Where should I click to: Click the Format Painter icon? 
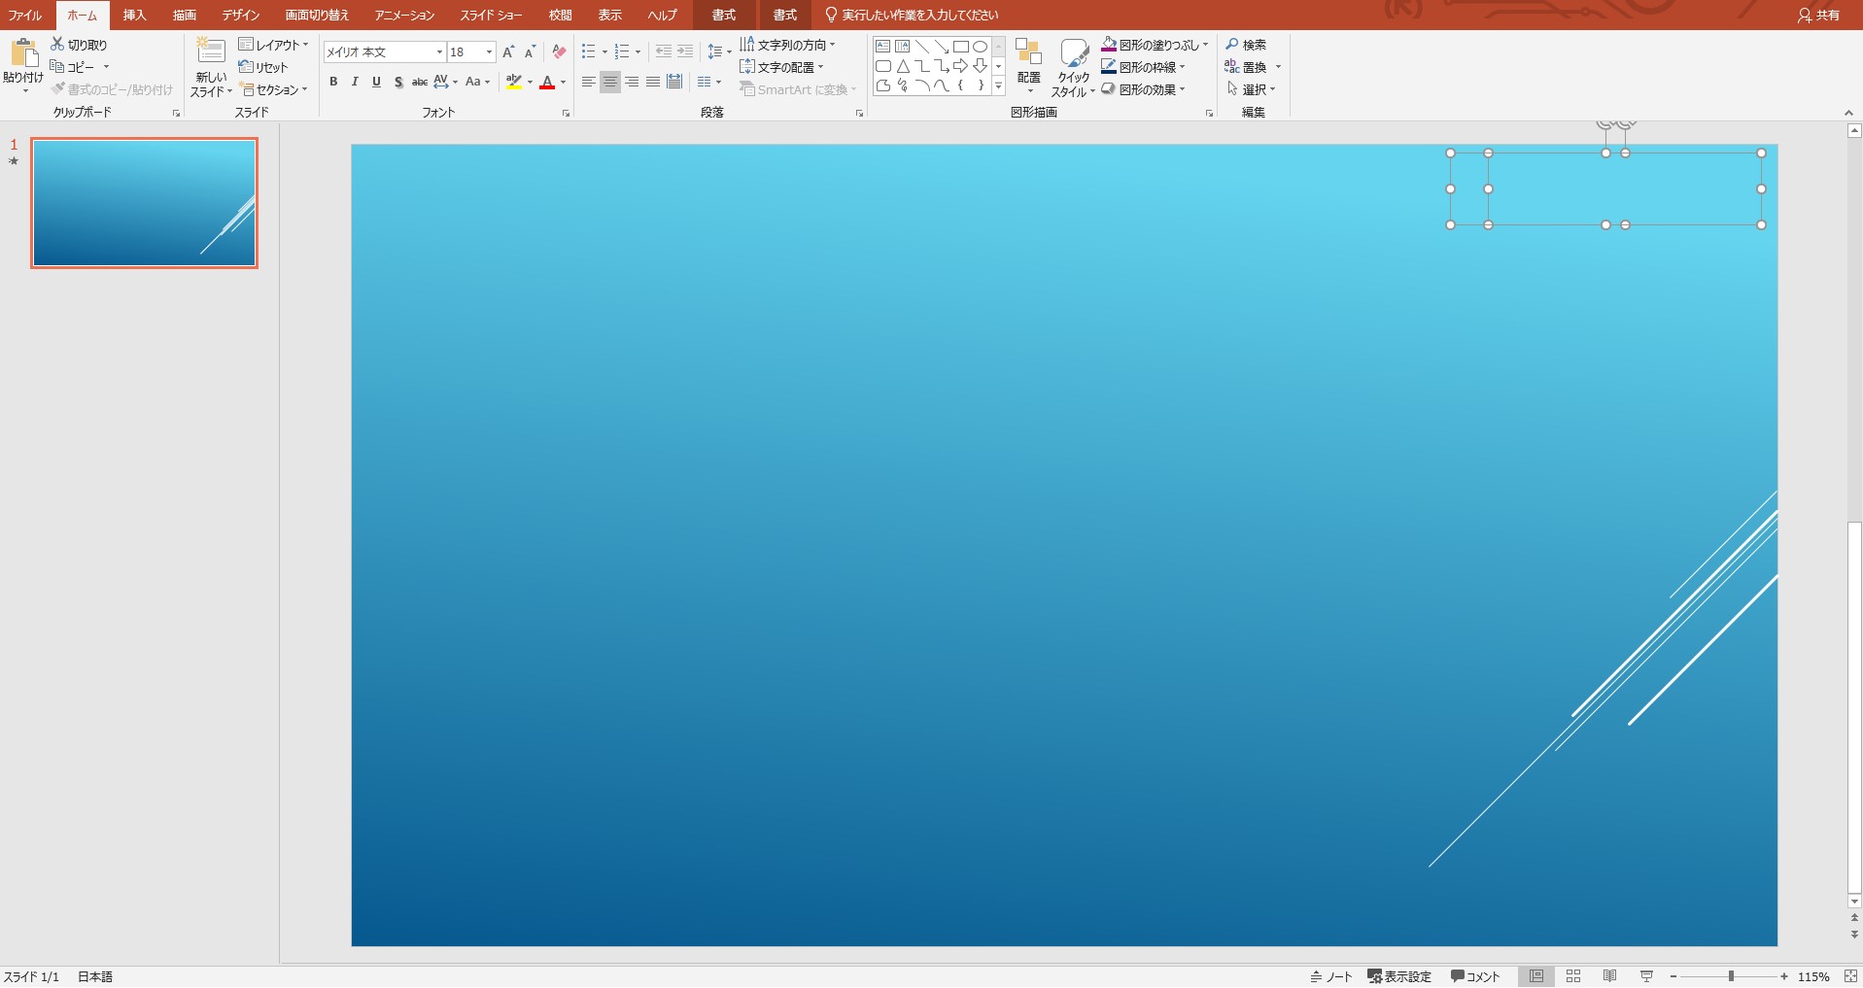coord(58,88)
